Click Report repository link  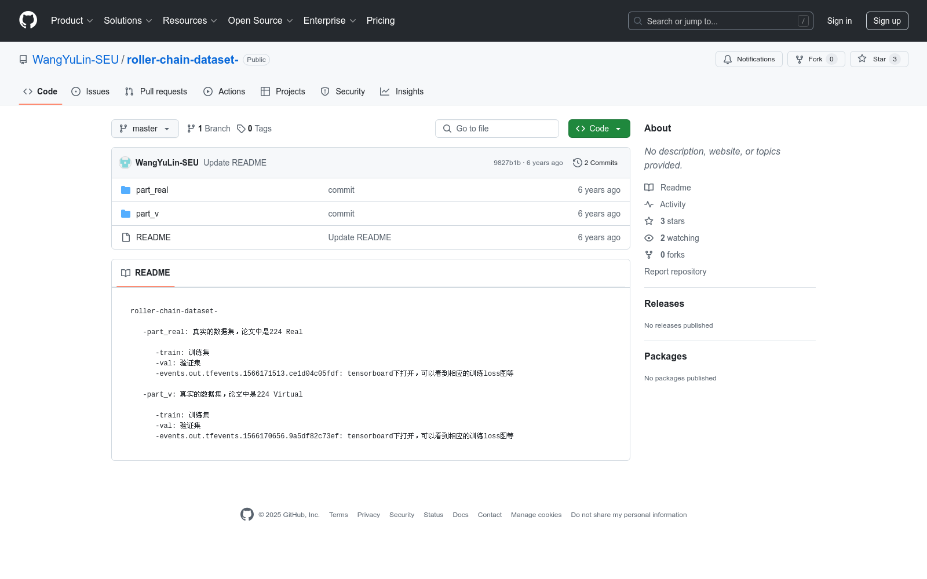click(x=675, y=272)
